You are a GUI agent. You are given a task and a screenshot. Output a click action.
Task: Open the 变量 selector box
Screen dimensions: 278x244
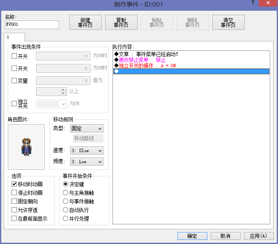click(x=63, y=80)
